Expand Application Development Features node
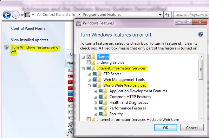This screenshot has height=138, width=209. [x=95, y=92]
